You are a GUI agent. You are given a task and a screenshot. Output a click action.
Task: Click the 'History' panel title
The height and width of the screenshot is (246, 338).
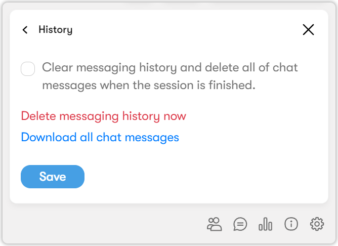(x=55, y=30)
